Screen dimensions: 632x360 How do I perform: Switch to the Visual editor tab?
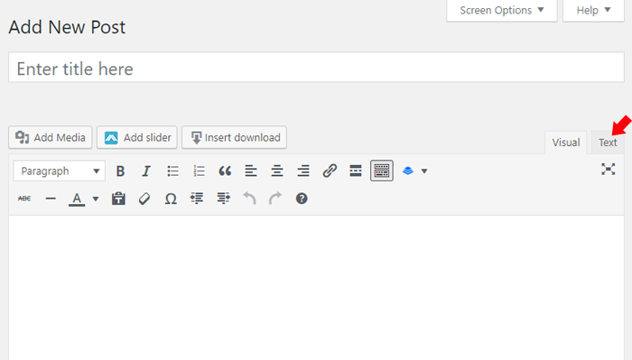pyautogui.click(x=566, y=143)
